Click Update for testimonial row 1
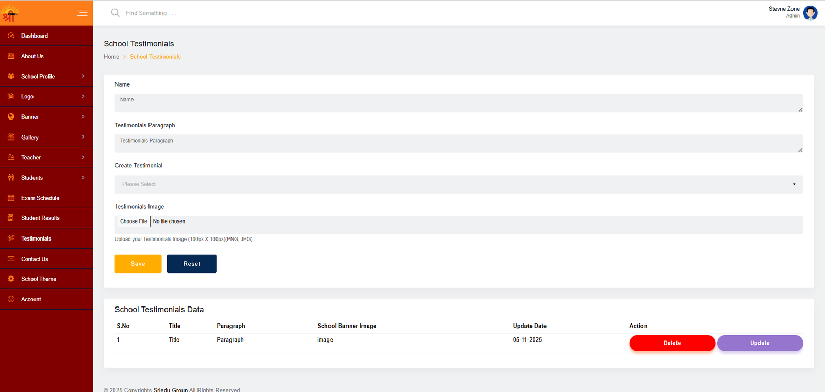Screen dimensions: 825x392 pyautogui.click(x=760, y=343)
